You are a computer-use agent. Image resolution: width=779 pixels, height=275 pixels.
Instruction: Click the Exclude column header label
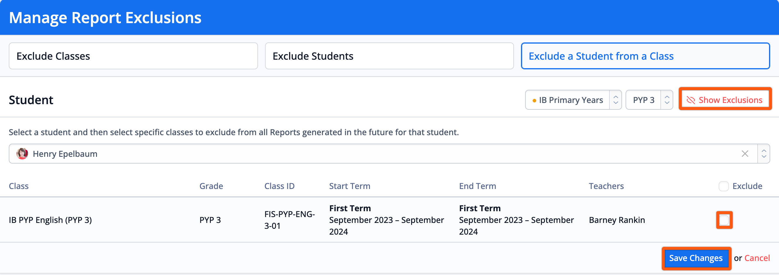pyautogui.click(x=747, y=186)
